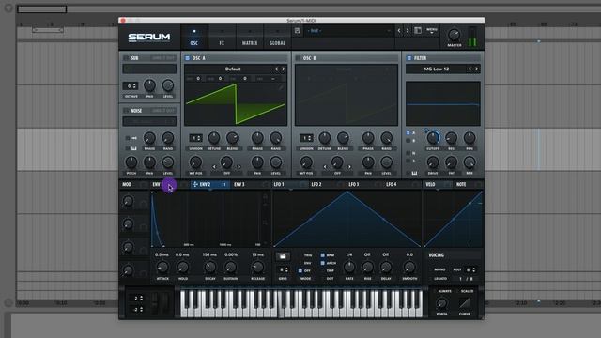
Task: Change the POLY voice count stepper
Action: coord(470,269)
